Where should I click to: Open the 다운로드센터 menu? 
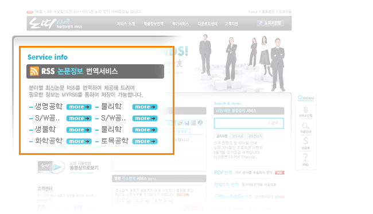pyautogui.click(x=207, y=24)
